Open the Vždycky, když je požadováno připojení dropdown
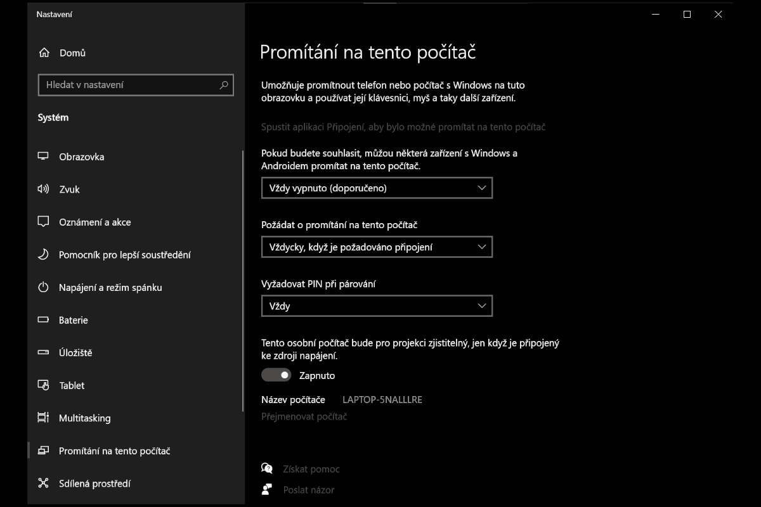Viewport: 761px width, 507px height. 377,247
